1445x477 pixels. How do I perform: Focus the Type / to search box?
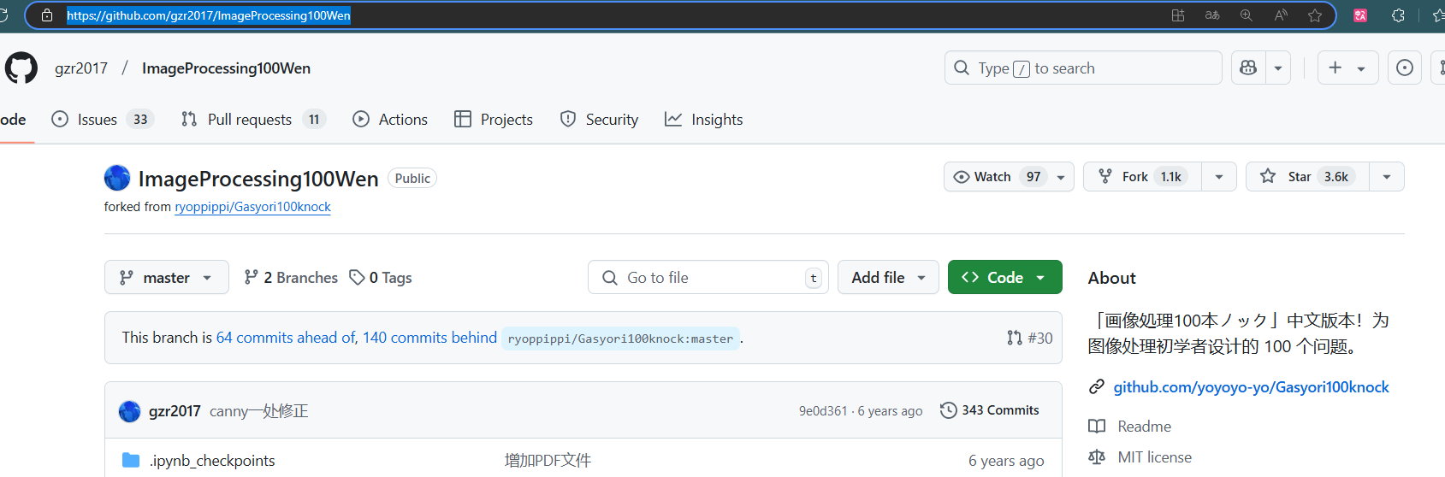point(1083,68)
